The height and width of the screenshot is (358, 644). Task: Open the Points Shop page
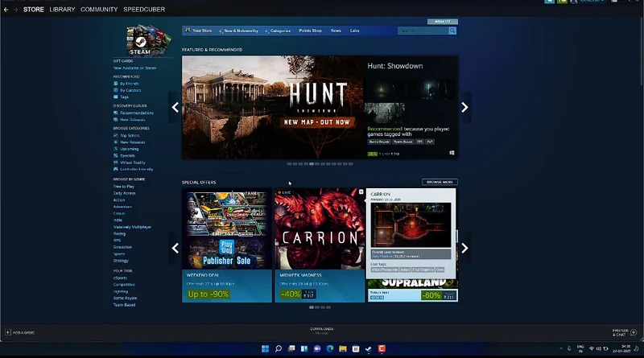point(311,31)
